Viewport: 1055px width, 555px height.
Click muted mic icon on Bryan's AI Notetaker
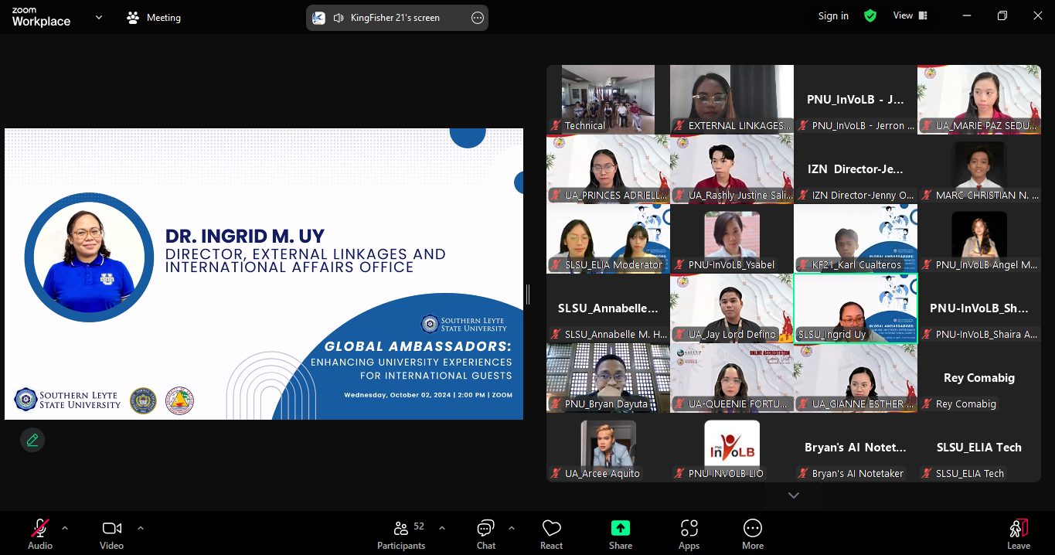coord(803,474)
